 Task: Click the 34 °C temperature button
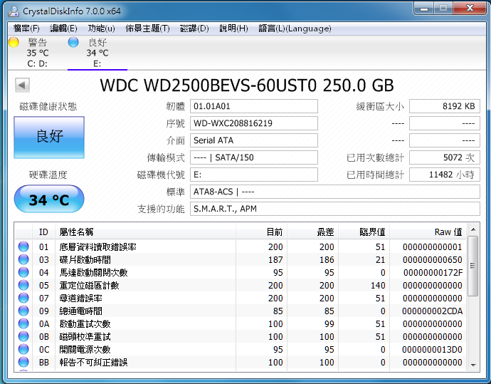[x=49, y=199]
